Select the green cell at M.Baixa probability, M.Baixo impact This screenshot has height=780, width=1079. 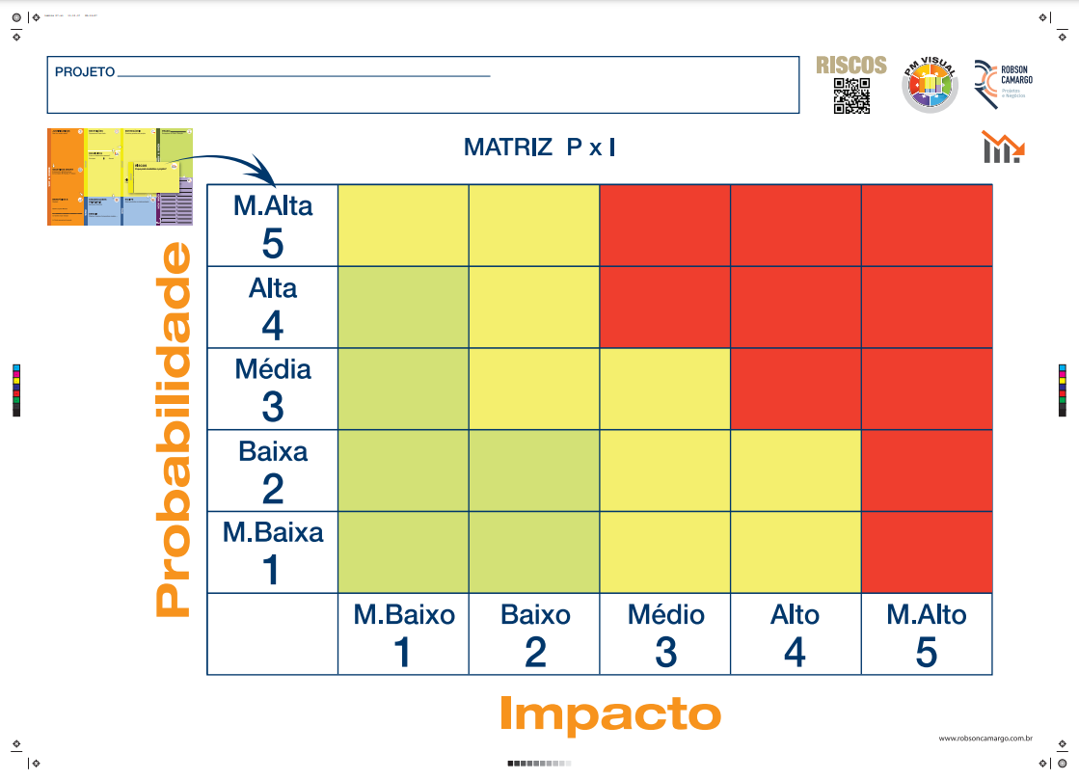pos(403,551)
